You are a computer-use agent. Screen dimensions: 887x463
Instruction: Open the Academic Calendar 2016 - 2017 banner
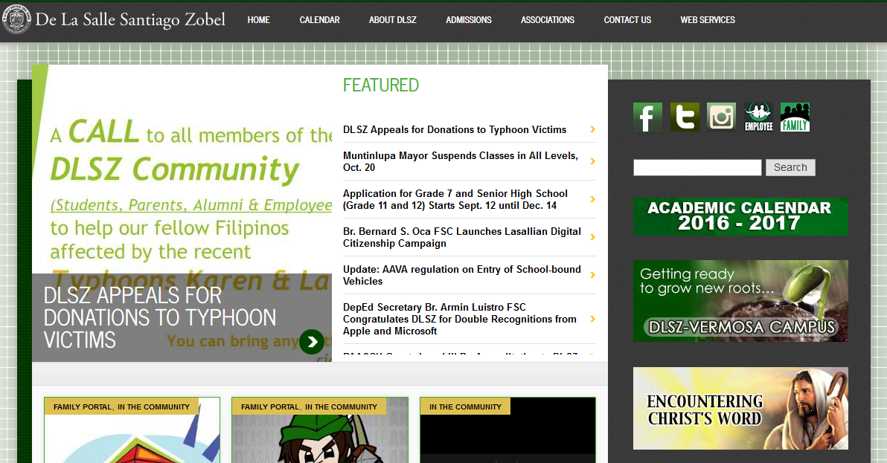[740, 216]
